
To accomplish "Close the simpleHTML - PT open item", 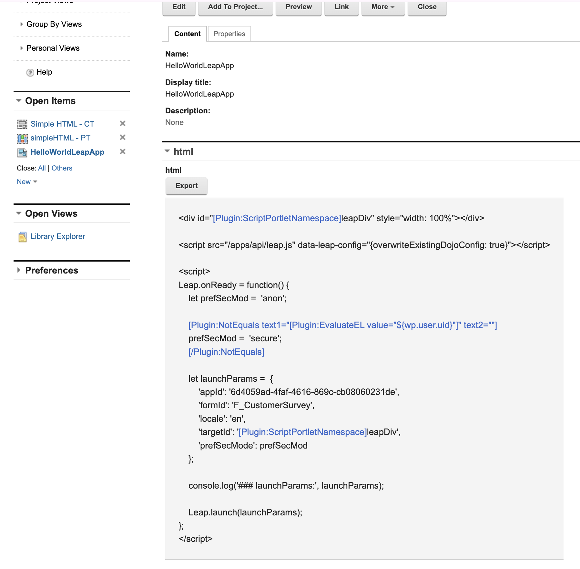I will click(123, 138).
